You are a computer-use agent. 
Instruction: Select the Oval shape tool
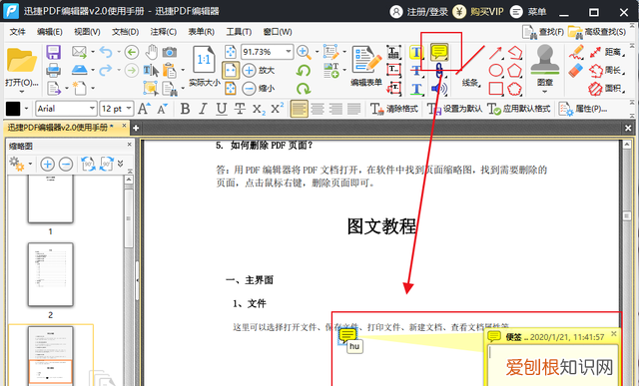click(x=495, y=71)
